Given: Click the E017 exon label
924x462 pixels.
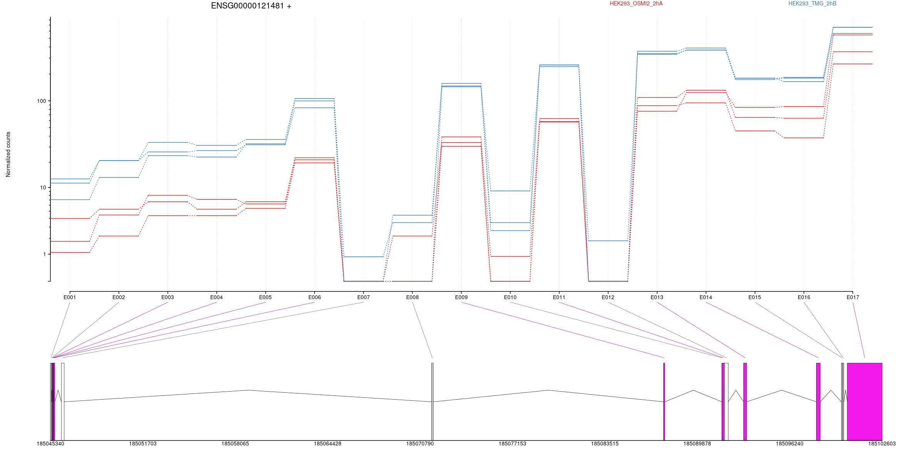Looking at the screenshot, I should coord(853,297).
